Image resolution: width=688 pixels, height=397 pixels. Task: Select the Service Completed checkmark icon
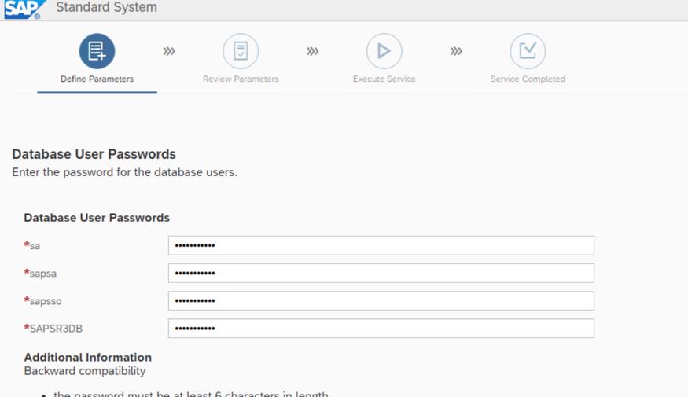tap(528, 51)
